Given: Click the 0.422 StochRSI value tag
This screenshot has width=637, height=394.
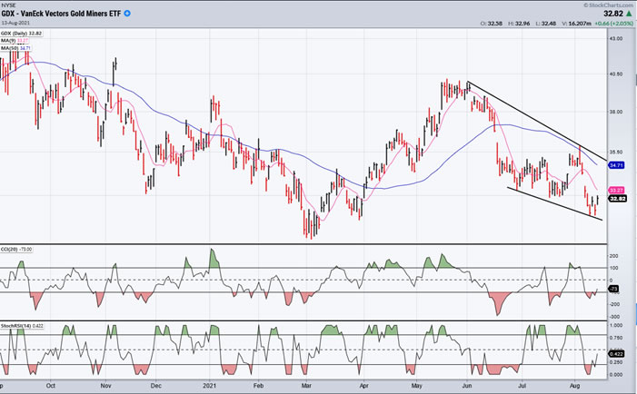Looking at the screenshot, I should 616,354.
